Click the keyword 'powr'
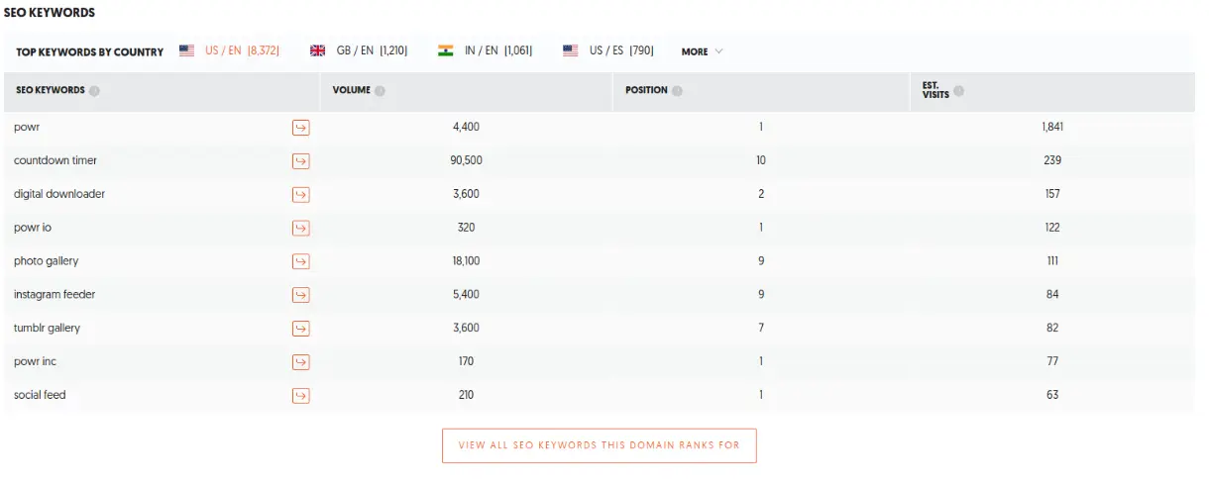1209x483 pixels. (x=26, y=127)
